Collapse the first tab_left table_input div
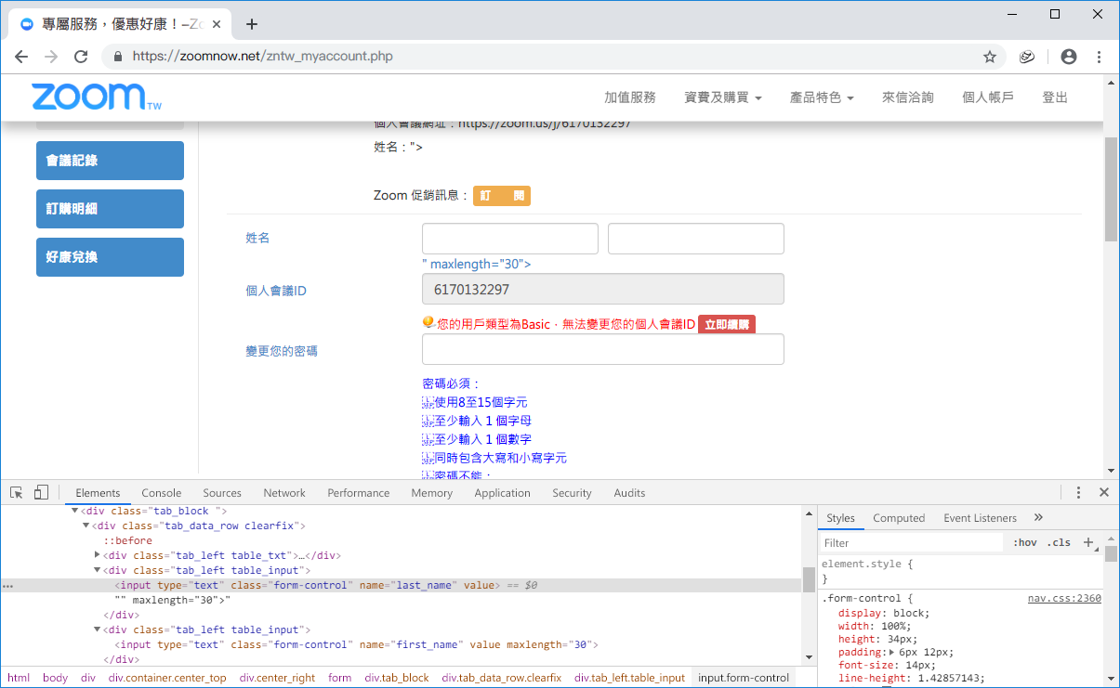The width and height of the screenshot is (1120, 688). [98, 570]
